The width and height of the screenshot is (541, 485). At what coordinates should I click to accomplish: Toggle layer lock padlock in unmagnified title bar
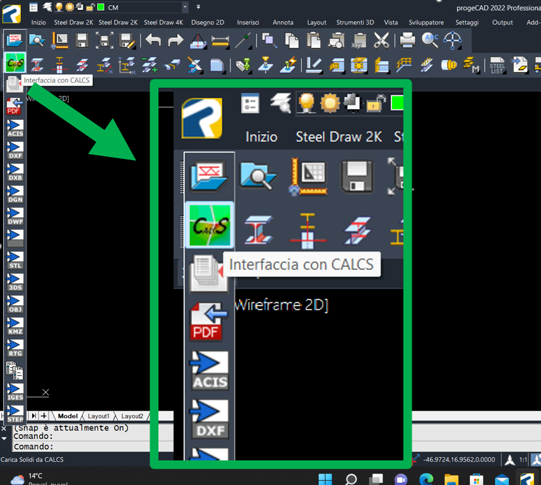90,7
